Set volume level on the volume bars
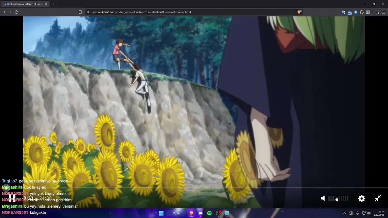This screenshot has width=388, height=218. click(x=338, y=198)
